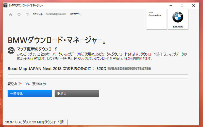Screen dimensions: 203x127
Task: Click the map download progress bar
Action: click(98, 77)
